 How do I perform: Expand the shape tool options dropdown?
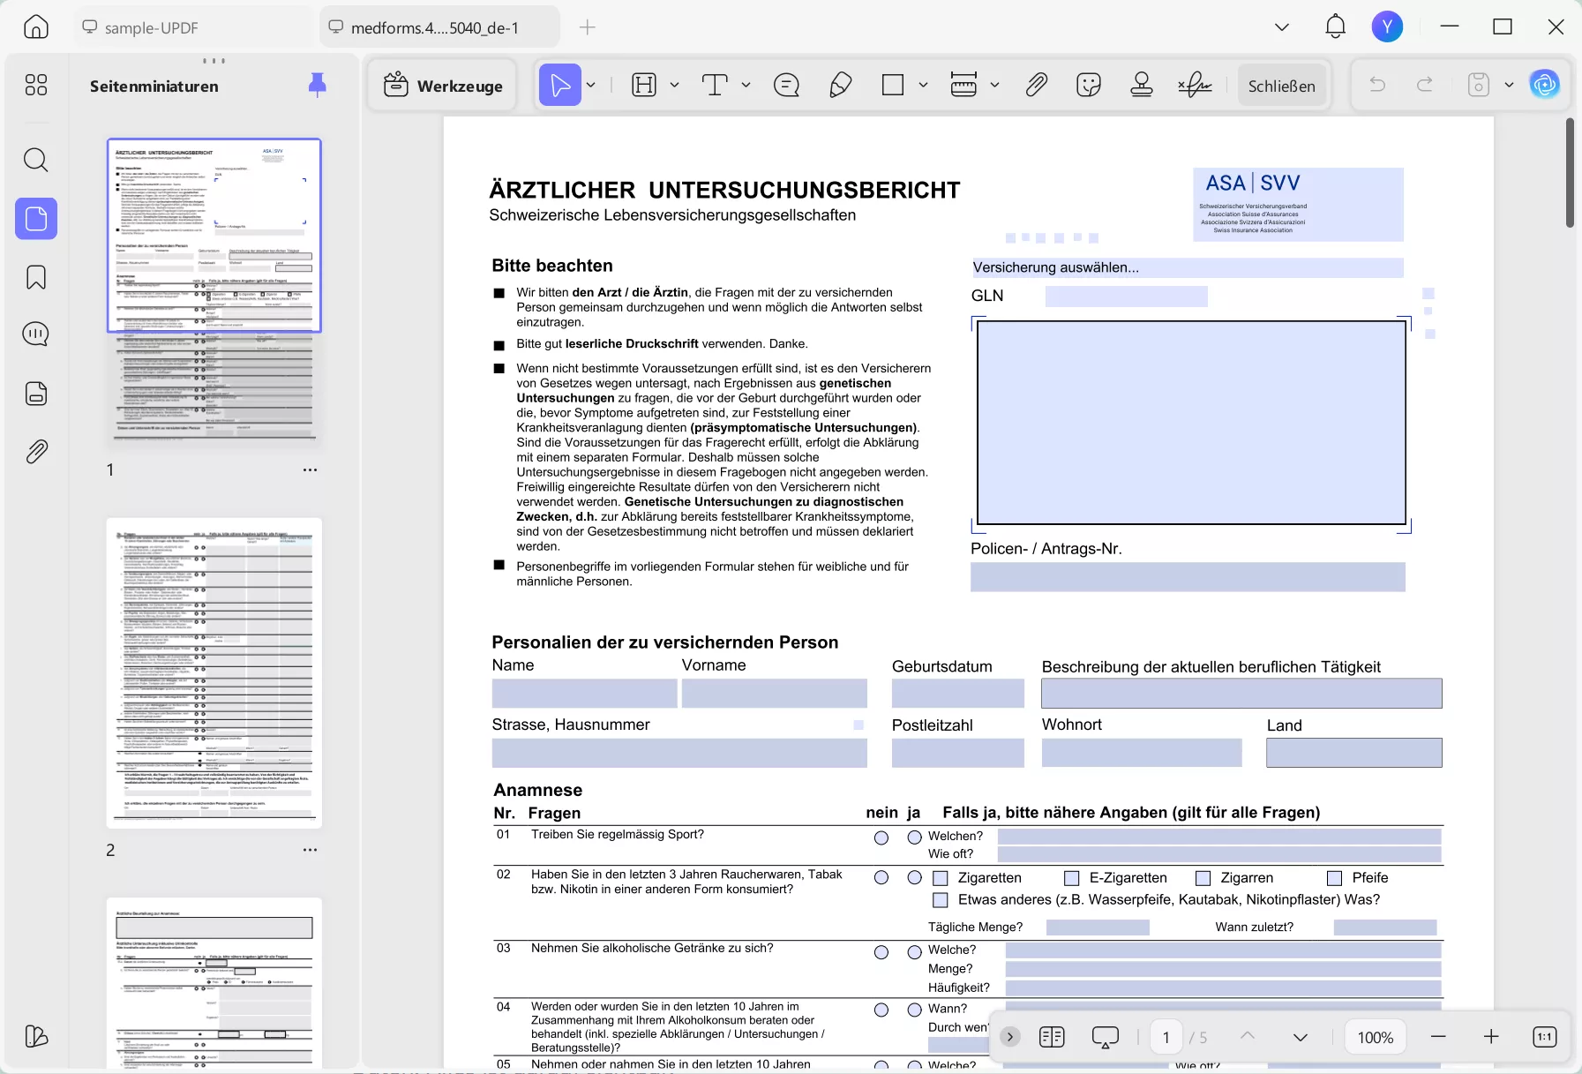click(922, 85)
